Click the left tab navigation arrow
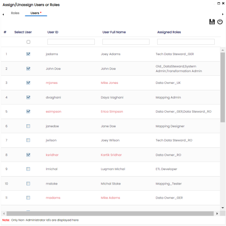 (x=3, y=15)
